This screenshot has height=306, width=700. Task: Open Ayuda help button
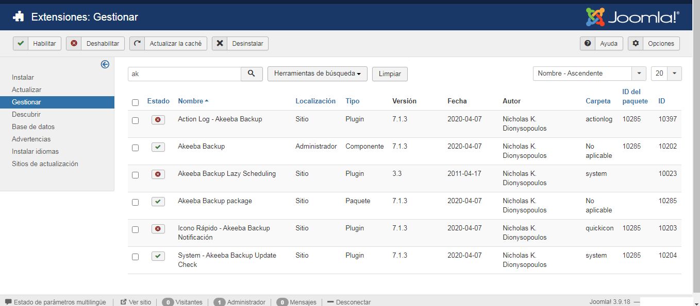(x=602, y=44)
